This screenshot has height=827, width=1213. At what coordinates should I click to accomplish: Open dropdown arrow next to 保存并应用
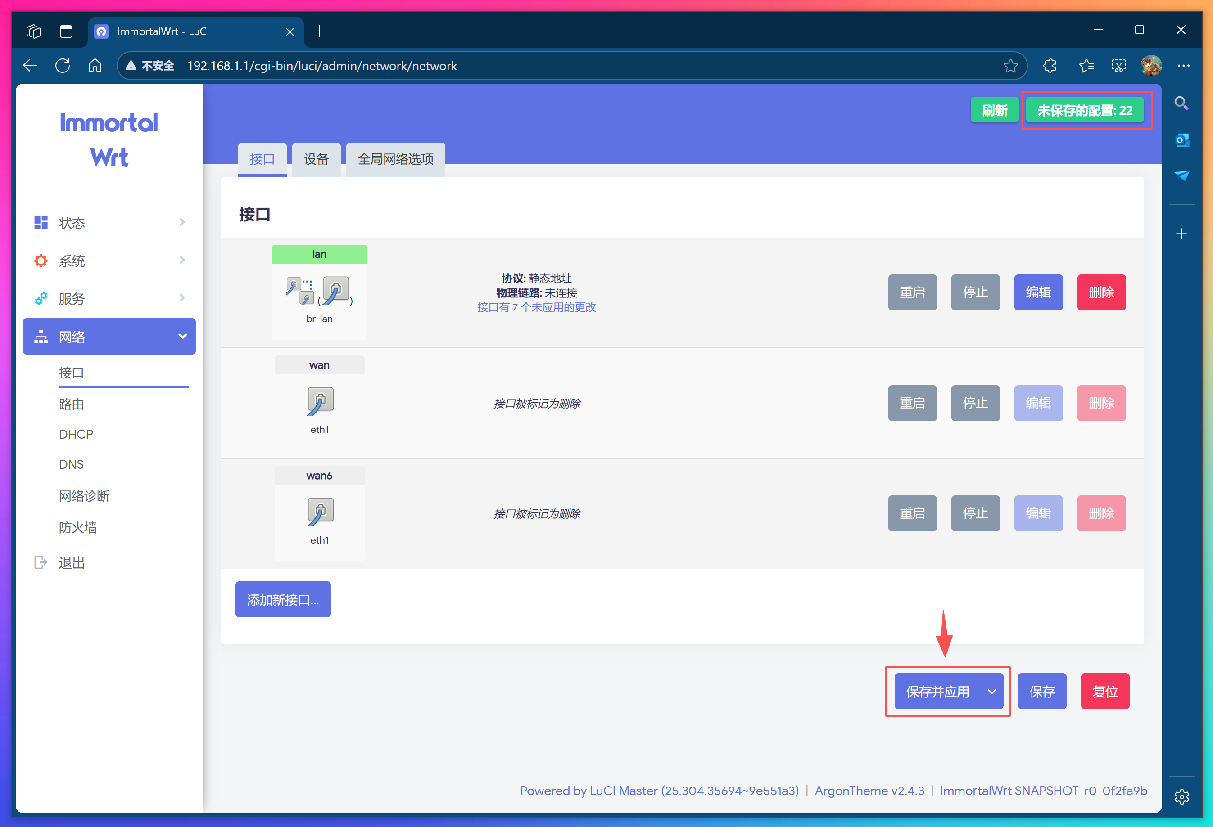pyautogui.click(x=991, y=692)
